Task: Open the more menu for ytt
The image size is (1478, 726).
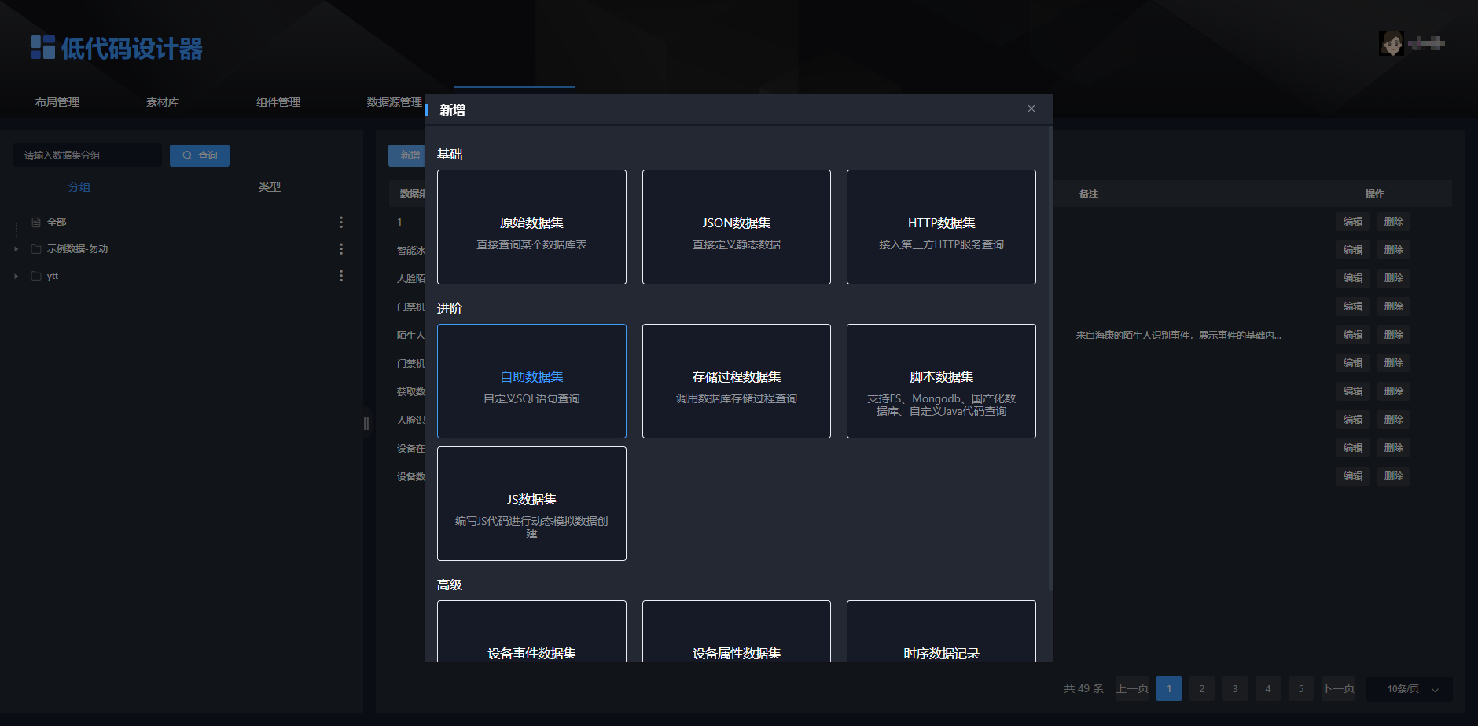Action: coord(341,276)
